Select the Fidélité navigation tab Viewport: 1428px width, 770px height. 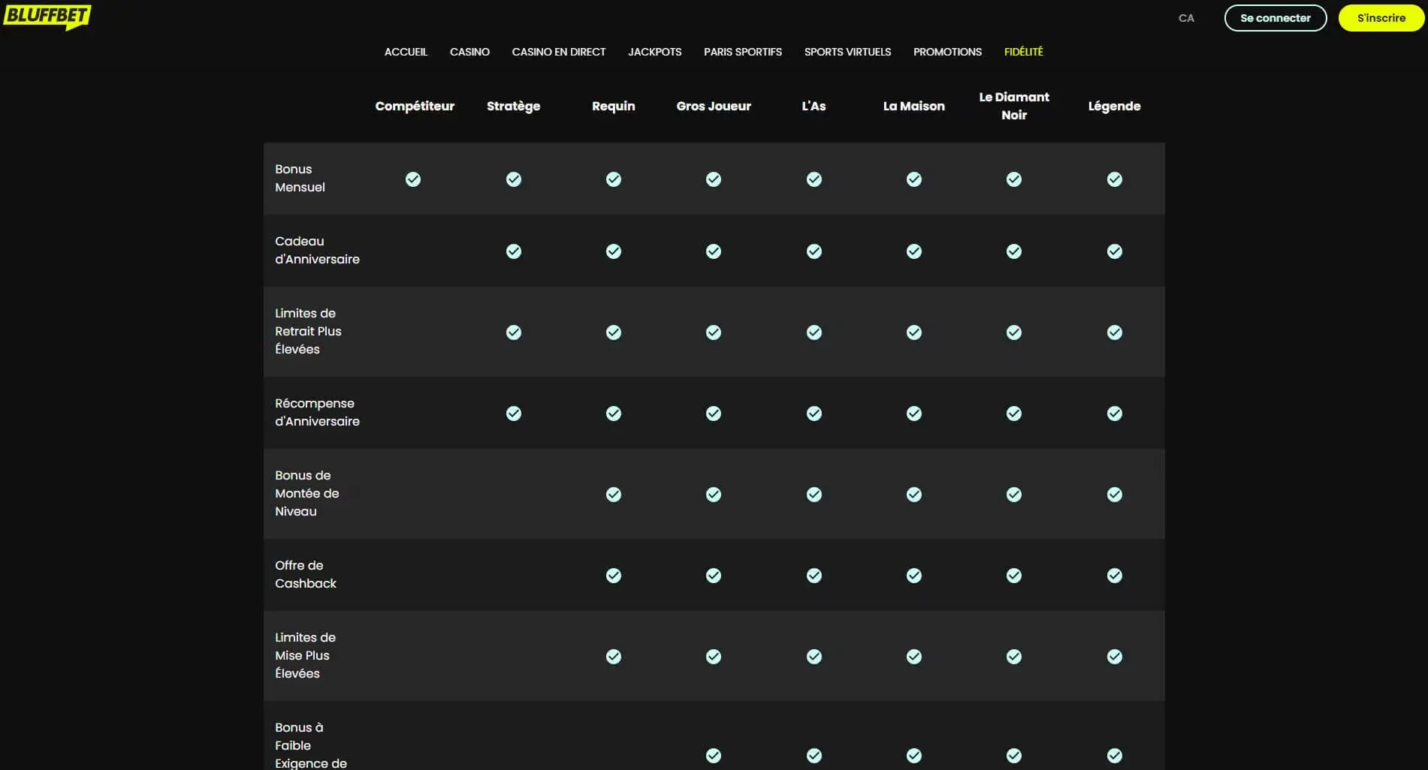1023,52
